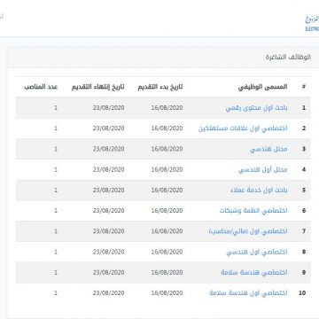
Task: Click the # column header
Action: click(x=304, y=87)
